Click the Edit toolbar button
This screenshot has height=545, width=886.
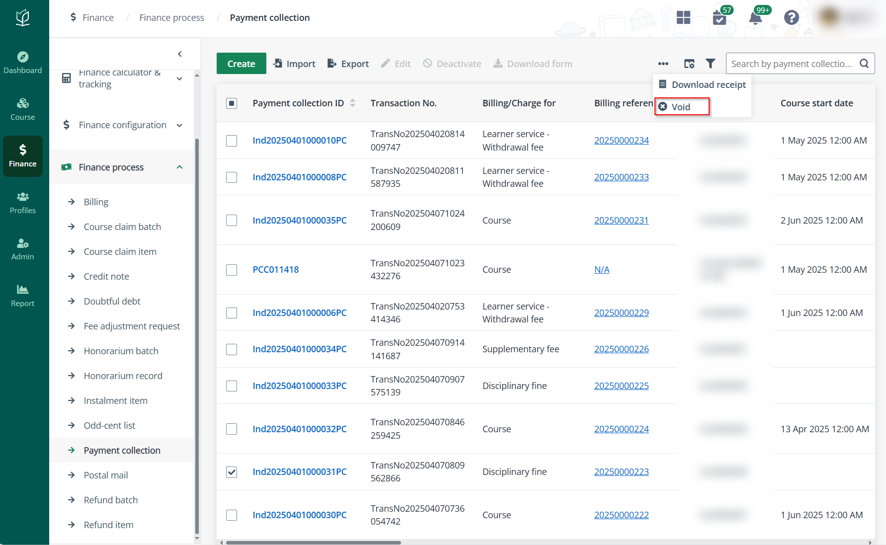396,64
